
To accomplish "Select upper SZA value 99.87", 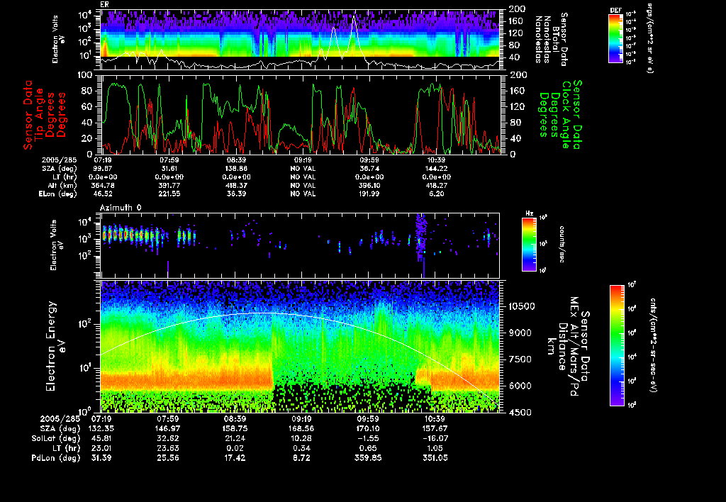I will 104,169.
